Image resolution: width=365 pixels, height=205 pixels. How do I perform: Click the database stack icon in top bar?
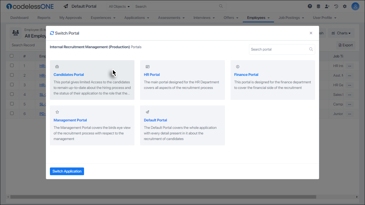click(x=318, y=6)
